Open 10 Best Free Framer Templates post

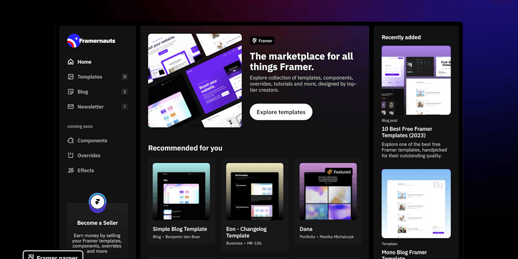click(x=407, y=132)
